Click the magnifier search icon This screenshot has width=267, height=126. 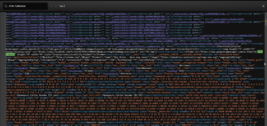point(6,6)
